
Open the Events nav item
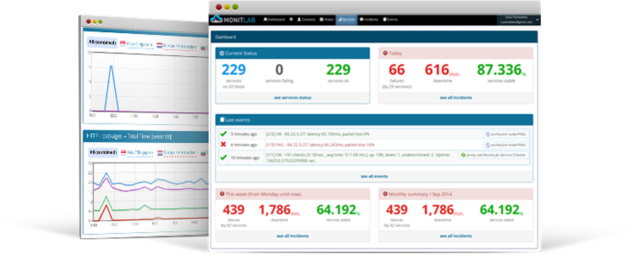(x=391, y=20)
